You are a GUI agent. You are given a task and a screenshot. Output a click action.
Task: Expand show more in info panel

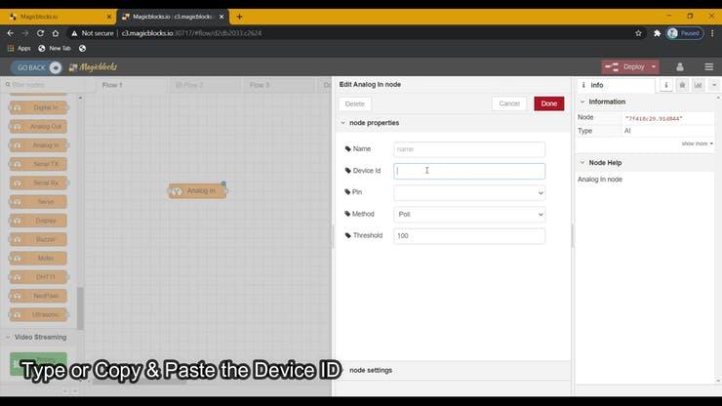[x=697, y=143]
